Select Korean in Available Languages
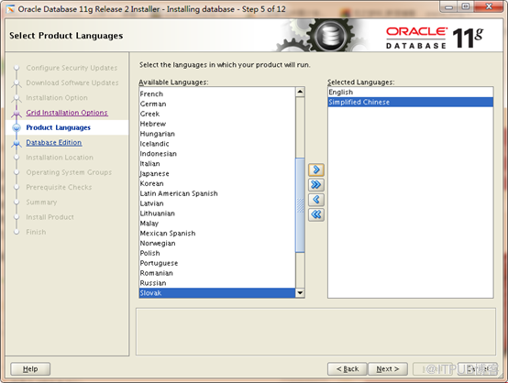 tap(217, 183)
